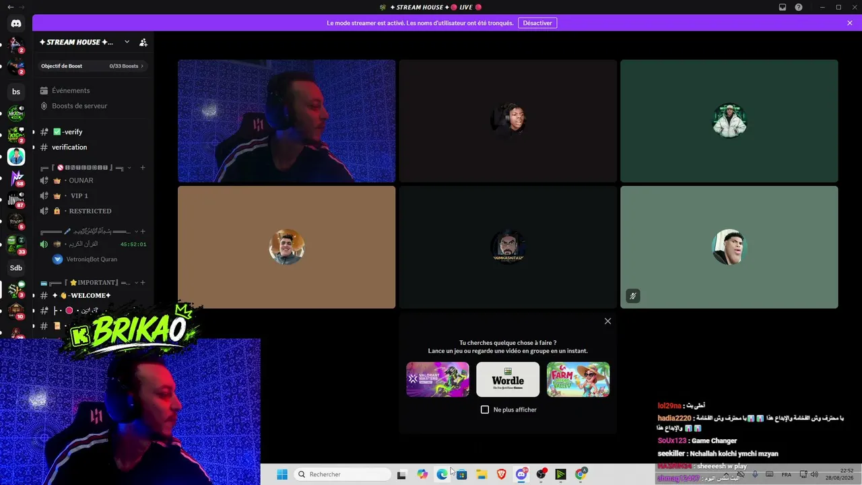Launch the Valorant Masters activity card
The image size is (862, 485).
(438, 379)
